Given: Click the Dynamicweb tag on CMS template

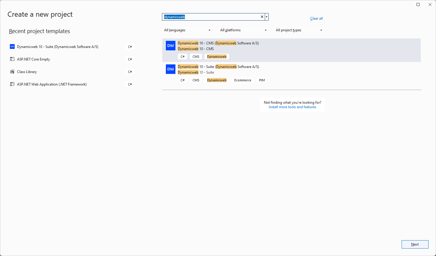Looking at the screenshot, I should (x=217, y=57).
